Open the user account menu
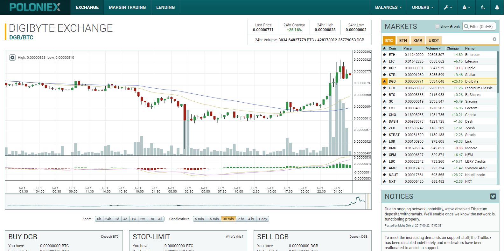Screen dimensions: 504x251 click(466, 7)
